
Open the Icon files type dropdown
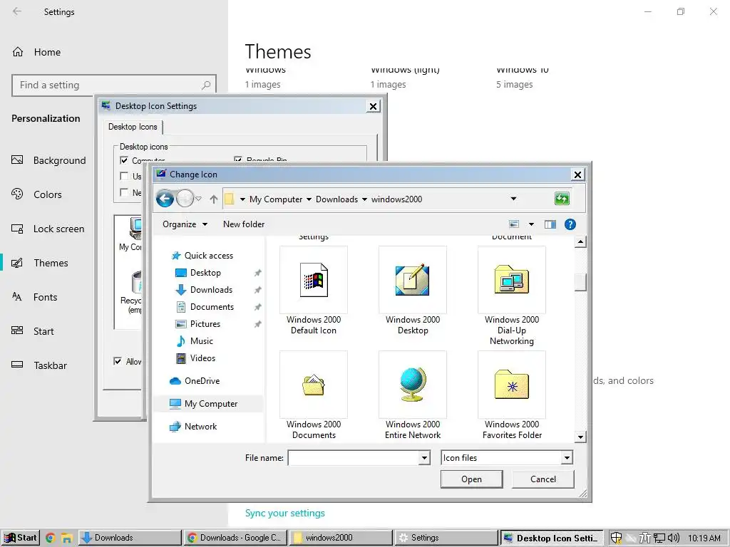(x=567, y=458)
